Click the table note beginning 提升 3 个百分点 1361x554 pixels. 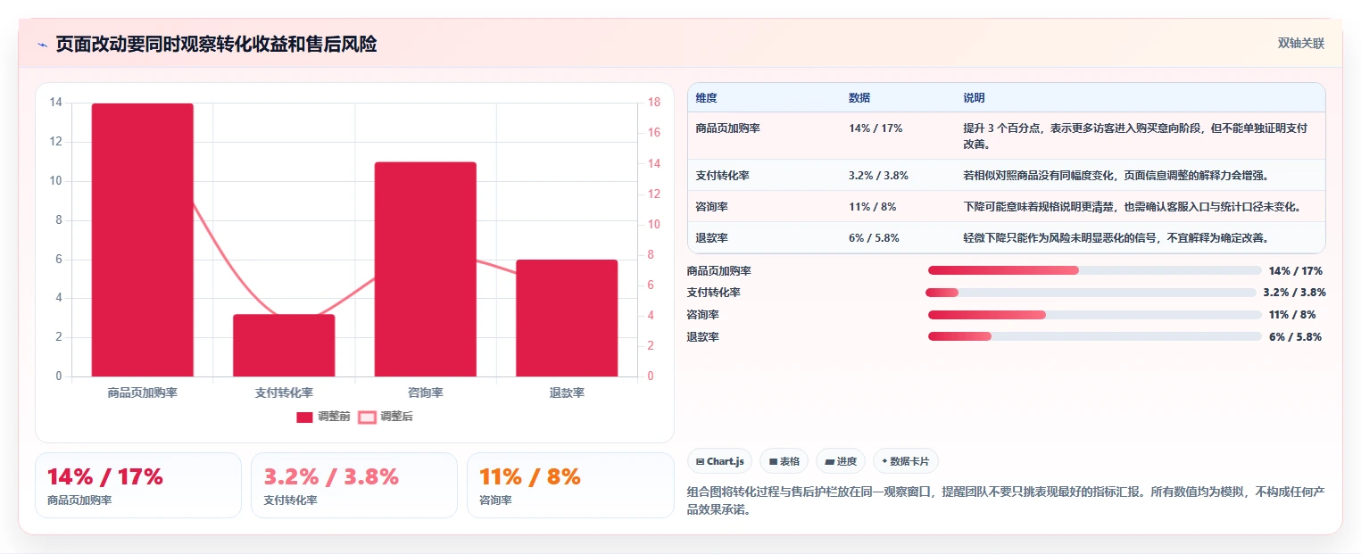[x=1135, y=136]
